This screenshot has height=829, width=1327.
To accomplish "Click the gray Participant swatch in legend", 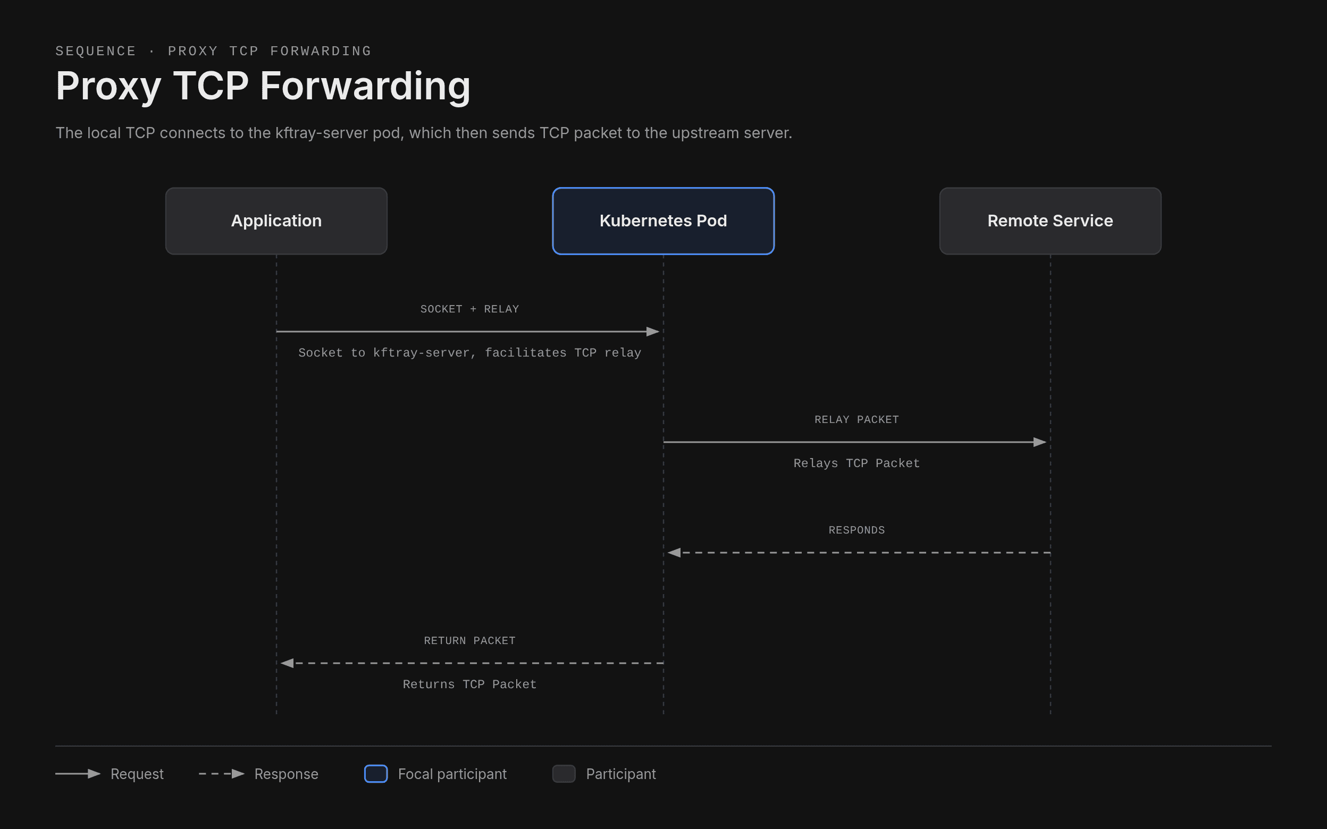I will pyautogui.click(x=564, y=774).
